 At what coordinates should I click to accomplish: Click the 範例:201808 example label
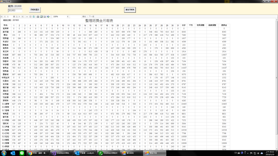click(15, 6)
